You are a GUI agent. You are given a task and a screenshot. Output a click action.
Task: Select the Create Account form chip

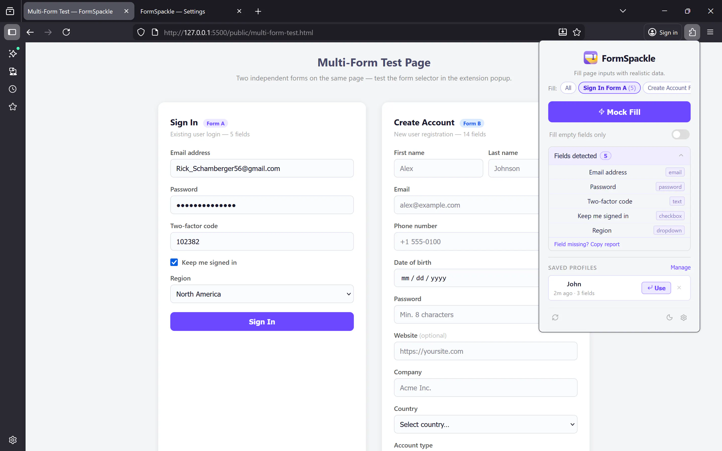click(x=667, y=88)
